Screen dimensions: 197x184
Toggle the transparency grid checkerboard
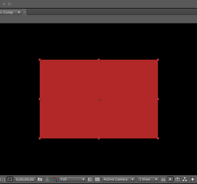(x=97, y=179)
